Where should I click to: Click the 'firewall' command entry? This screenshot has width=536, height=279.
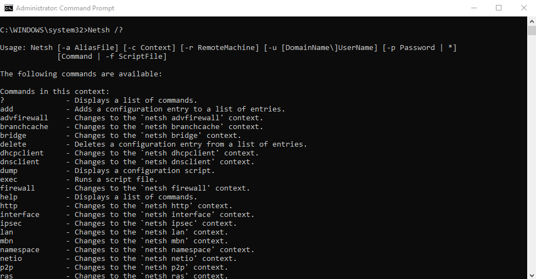[x=18, y=188]
